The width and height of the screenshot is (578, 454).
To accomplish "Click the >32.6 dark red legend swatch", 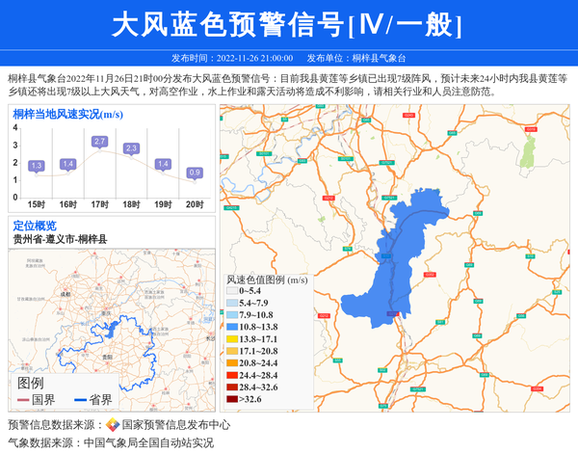I will click(x=231, y=398).
